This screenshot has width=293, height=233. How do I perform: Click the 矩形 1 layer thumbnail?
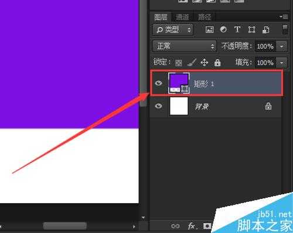pyautogui.click(x=179, y=83)
